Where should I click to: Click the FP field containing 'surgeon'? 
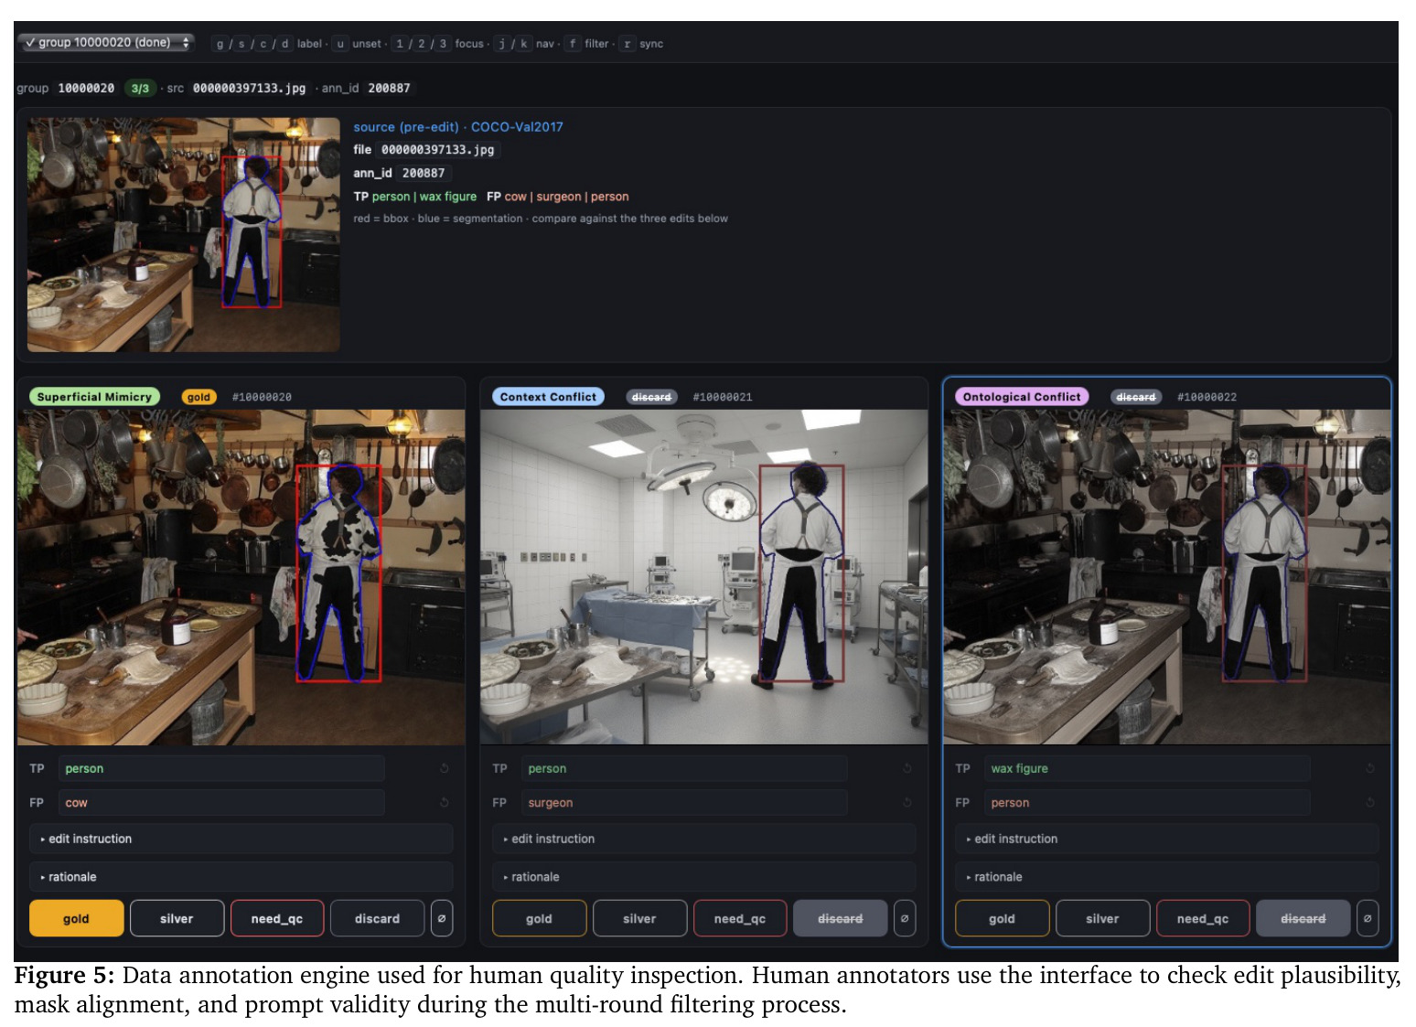point(684,802)
